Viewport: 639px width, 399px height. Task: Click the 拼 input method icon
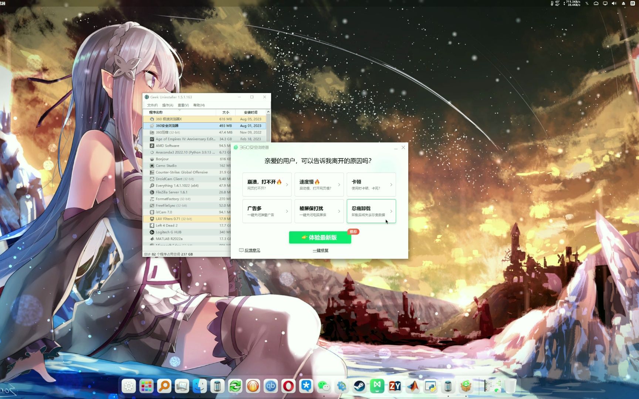[x=633, y=3]
